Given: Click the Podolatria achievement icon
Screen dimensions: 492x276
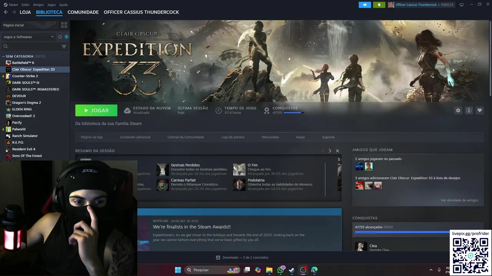Looking at the screenshot, I should tap(239, 185).
